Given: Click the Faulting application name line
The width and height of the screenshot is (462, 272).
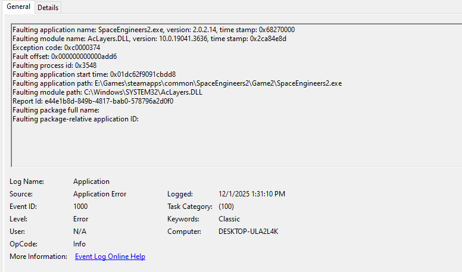Looking at the screenshot, I should 153,30.
